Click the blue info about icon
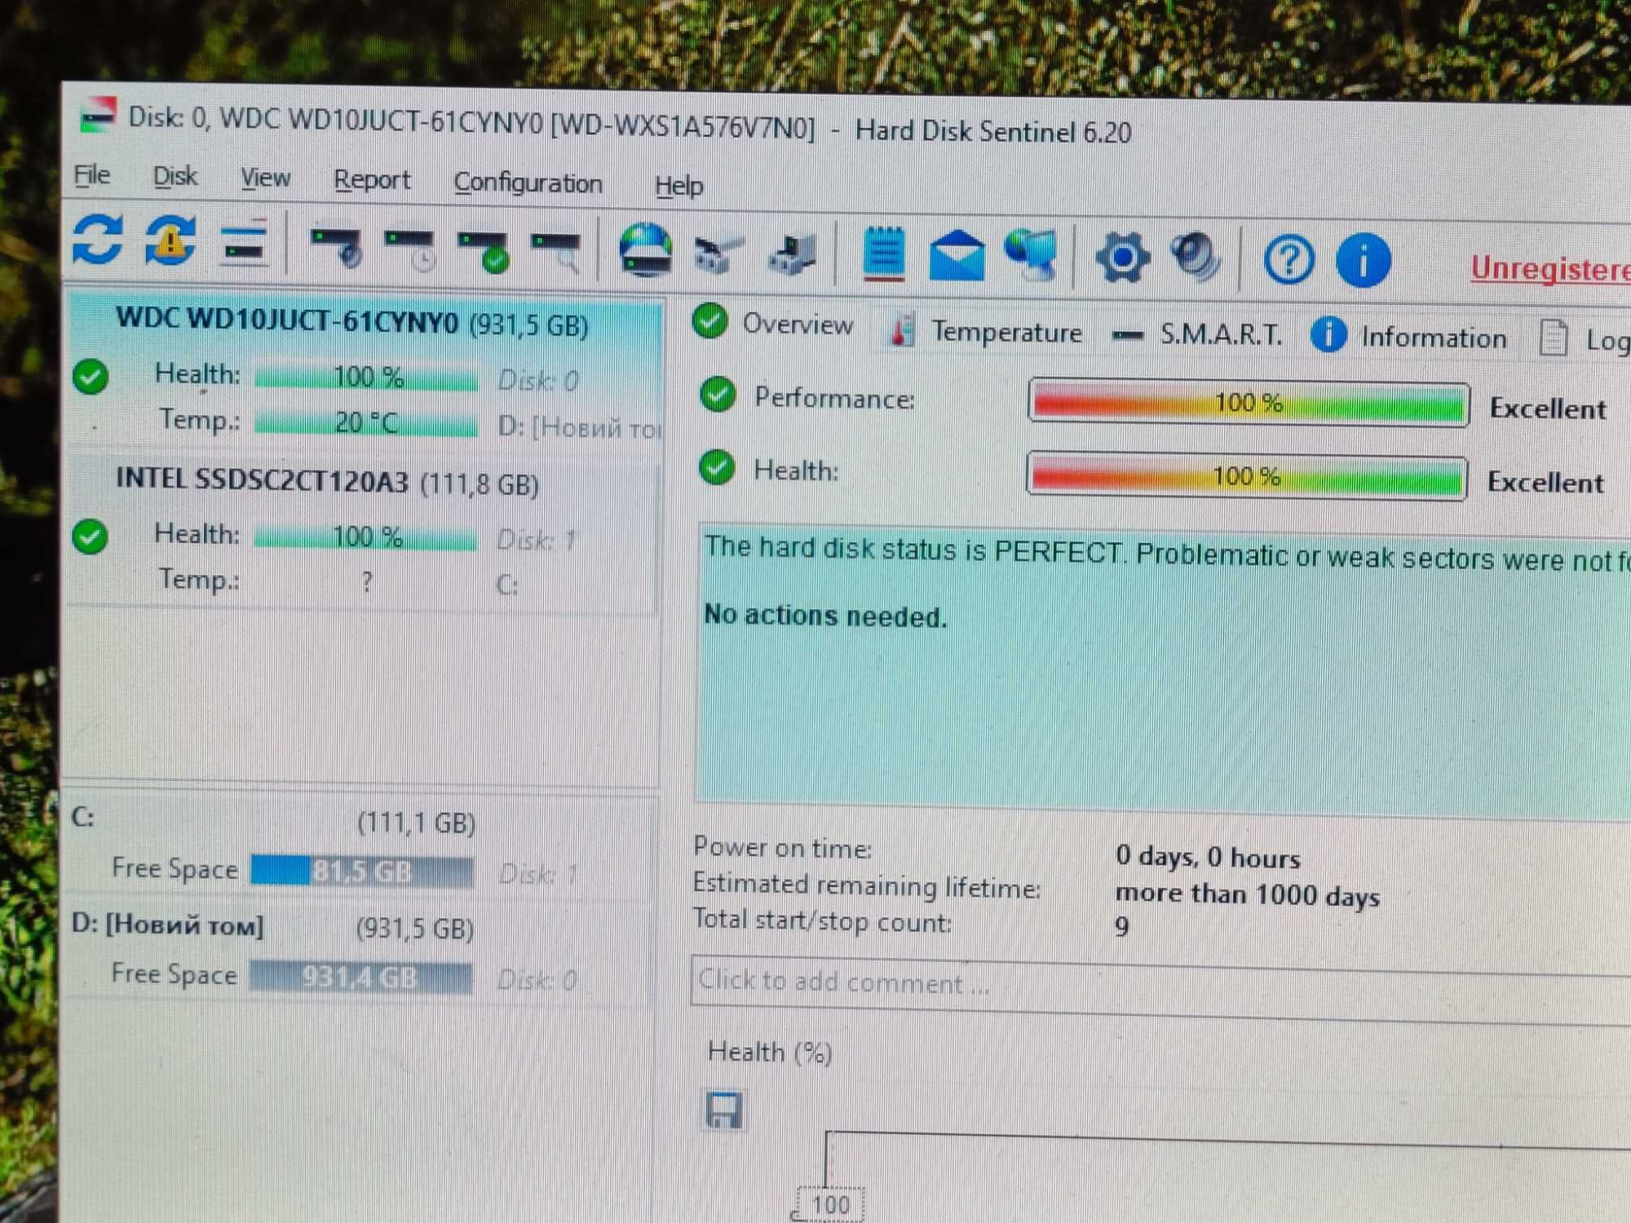Image resolution: width=1631 pixels, height=1223 pixels. tap(1363, 261)
